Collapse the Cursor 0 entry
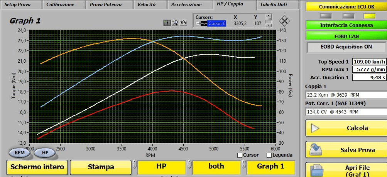The height and width of the screenshot is (177, 387). (x=198, y=23)
